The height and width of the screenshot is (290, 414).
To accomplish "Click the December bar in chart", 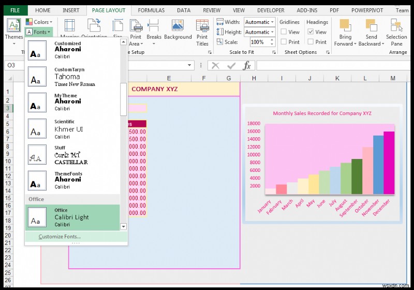I will point(389,163).
